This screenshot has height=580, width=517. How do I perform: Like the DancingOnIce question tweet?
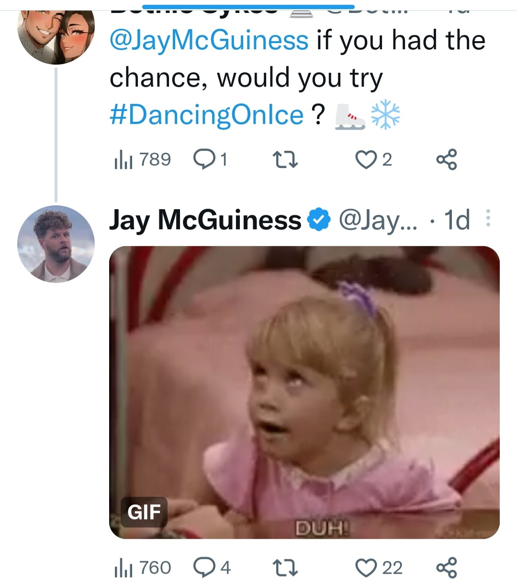[x=373, y=160]
